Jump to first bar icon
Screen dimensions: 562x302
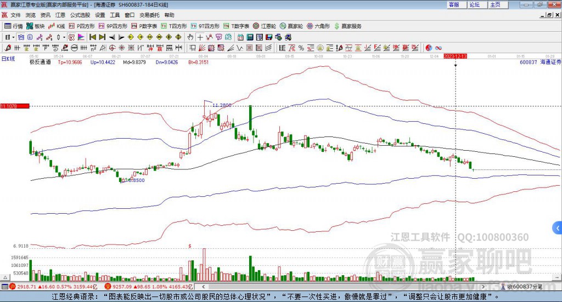tap(92, 37)
